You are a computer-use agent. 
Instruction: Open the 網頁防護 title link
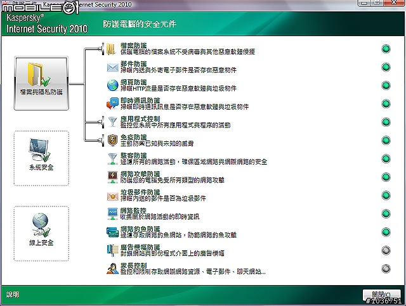tap(134, 82)
